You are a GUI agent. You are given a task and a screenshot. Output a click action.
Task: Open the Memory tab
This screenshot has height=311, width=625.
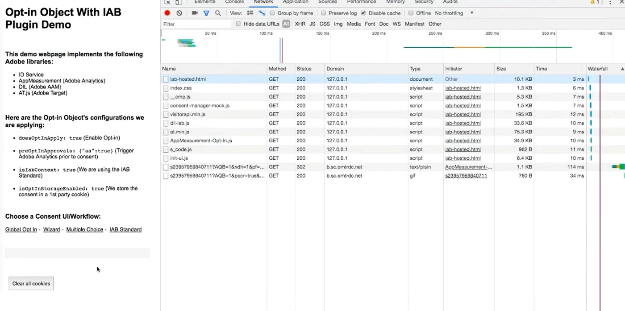[396, 2]
